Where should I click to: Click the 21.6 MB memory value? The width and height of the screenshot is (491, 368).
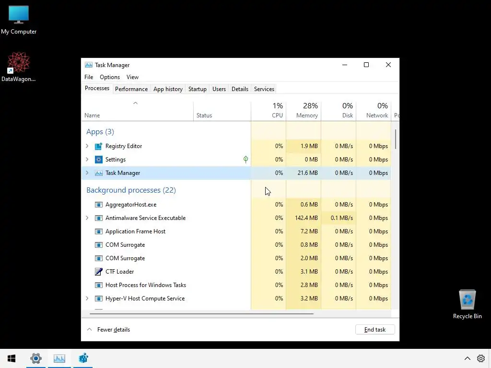coord(307,173)
